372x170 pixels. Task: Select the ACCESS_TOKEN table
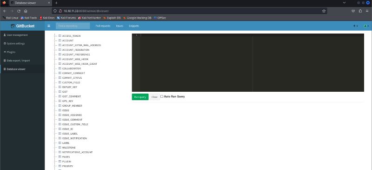(71, 36)
